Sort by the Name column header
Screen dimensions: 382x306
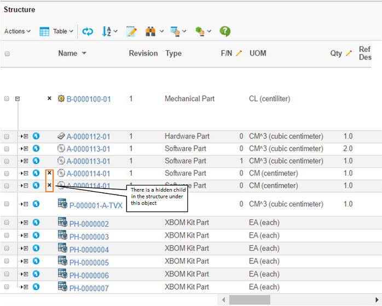(68, 54)
